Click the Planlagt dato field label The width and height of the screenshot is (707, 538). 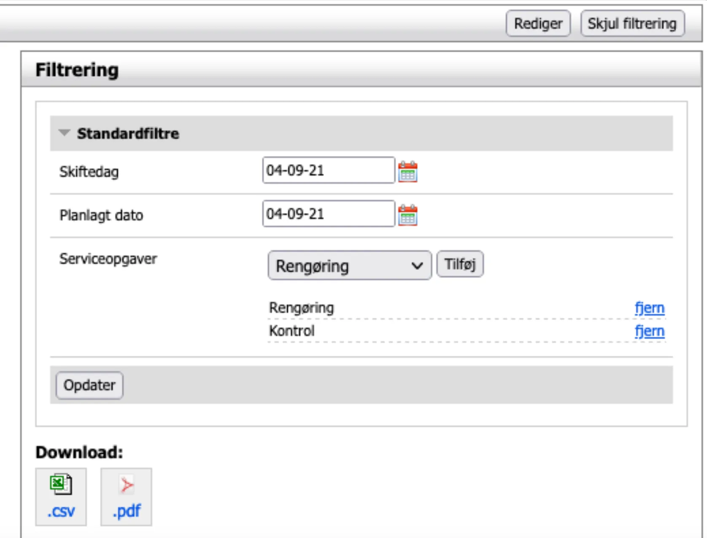pos(101,215)
